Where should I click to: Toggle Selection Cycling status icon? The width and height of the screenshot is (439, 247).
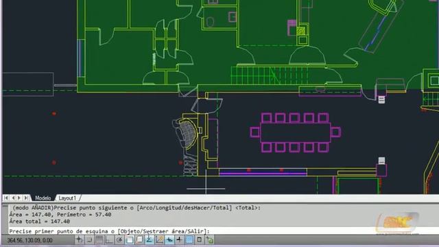coord(210,240)
